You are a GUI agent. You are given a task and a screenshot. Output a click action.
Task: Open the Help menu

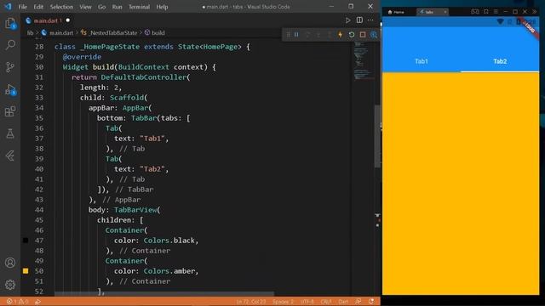click(162, 7)
